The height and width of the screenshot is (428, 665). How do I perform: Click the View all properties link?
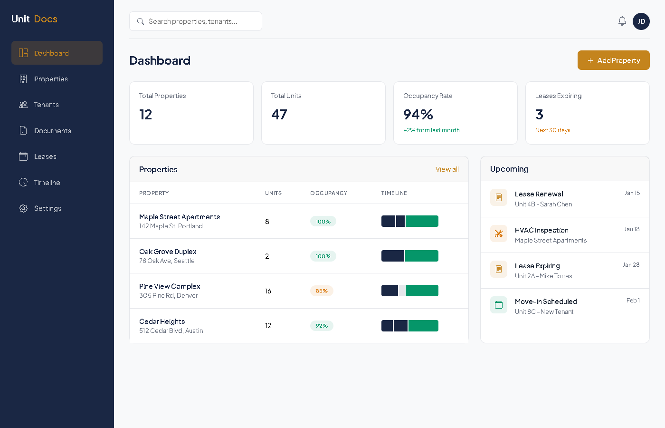click(x=446, y=169)
